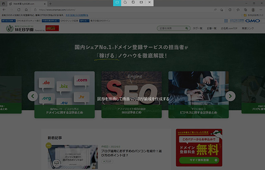Open the ドメインに関する記事まとめ card
The width and height of the screenshot is (265, 170).
pos(65,95)
